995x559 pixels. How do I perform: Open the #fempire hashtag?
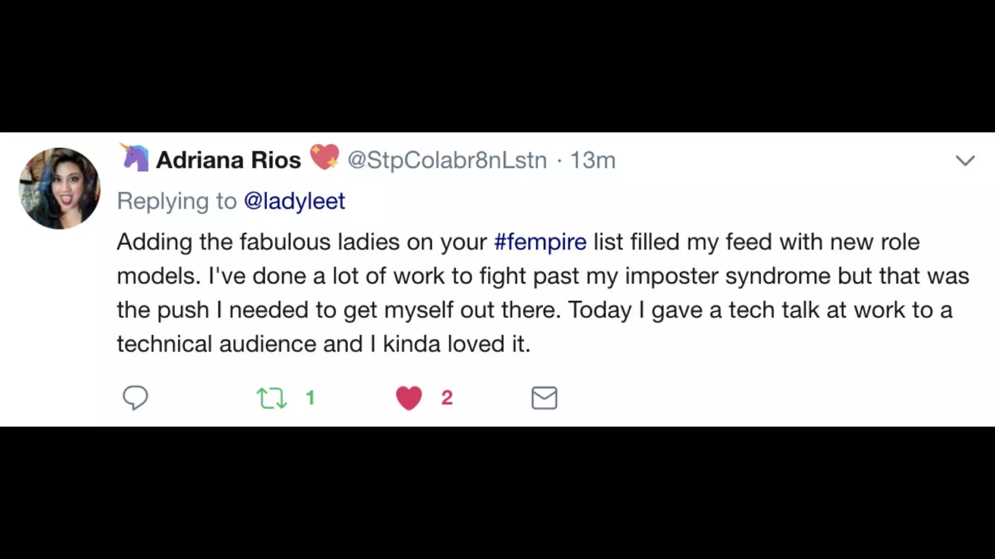pyautogui.click(x=540, y=242)
